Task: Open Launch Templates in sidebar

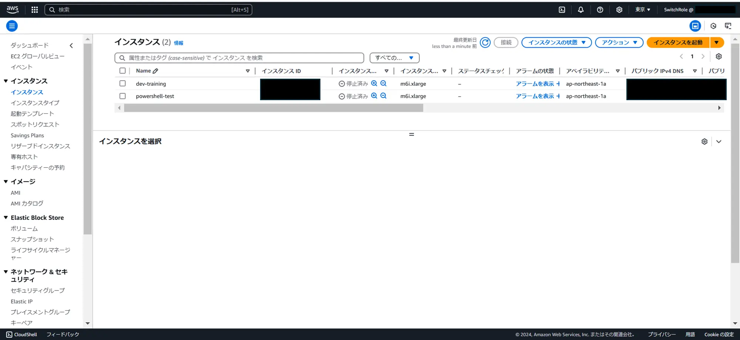Action: point(32,113)
